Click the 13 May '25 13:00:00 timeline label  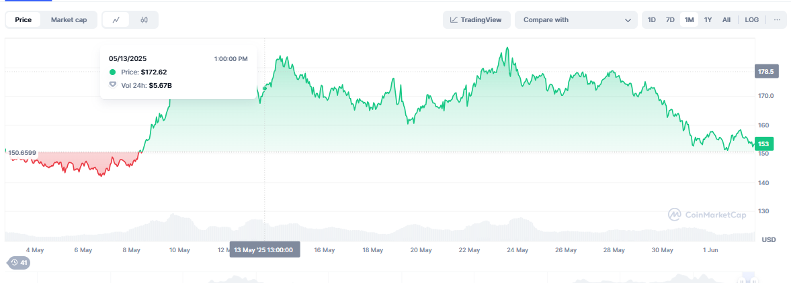coord(264,249)
